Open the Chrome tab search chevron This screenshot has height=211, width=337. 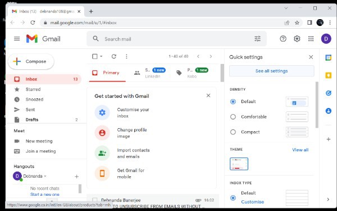point(286,8)
